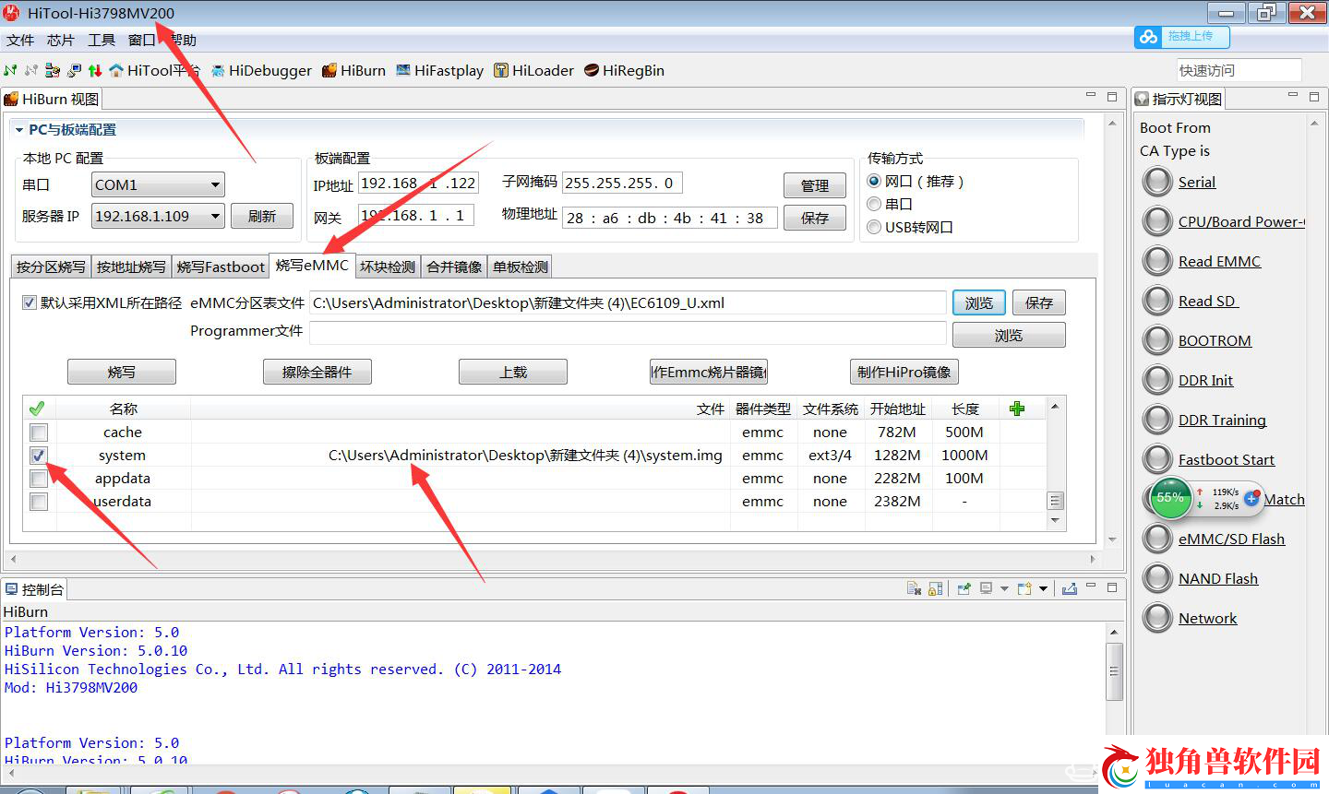This screenshot has height=794, width=1329.
Task: Open the Open Console dropdown arrow
Action: (x=1044, y=588)
